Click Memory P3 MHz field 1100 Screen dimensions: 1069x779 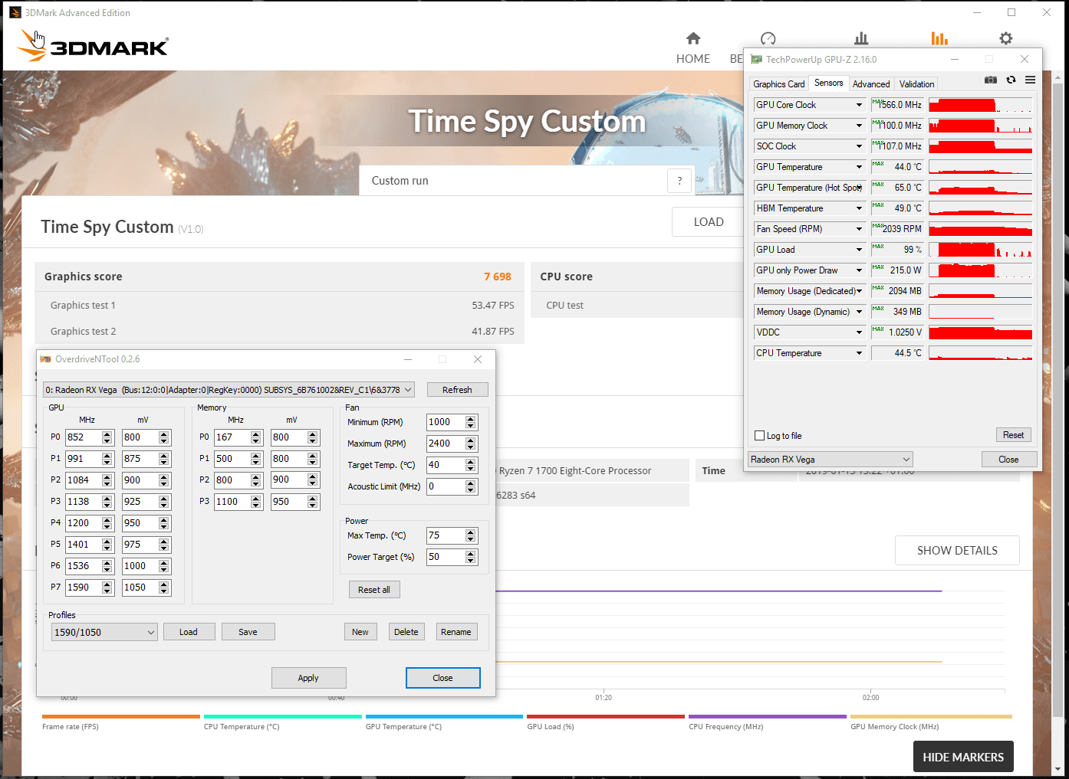[232, 502]
